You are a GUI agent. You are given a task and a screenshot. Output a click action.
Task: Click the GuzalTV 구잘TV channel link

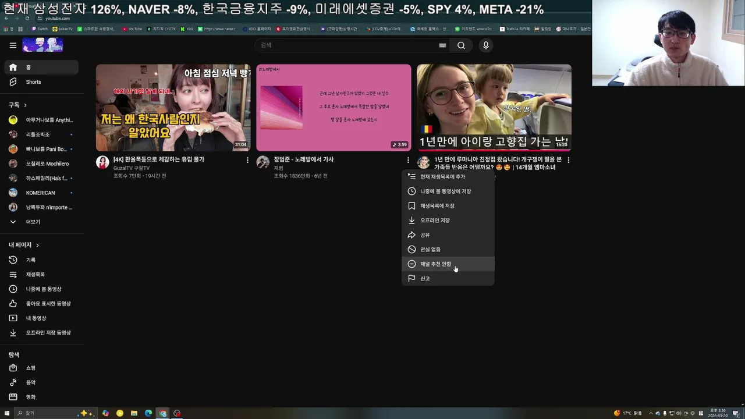132,168
